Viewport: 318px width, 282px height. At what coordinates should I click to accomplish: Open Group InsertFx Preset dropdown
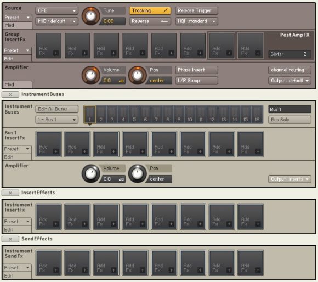click(17, 50)
